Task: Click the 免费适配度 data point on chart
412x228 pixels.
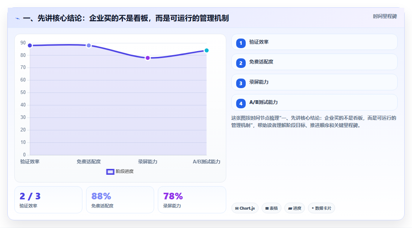Action: (89, 46)
